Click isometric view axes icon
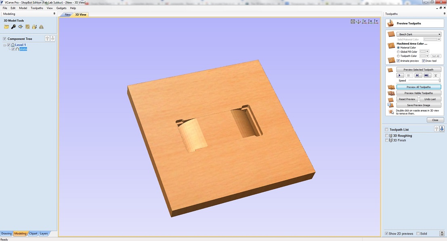 pos(358,21)
